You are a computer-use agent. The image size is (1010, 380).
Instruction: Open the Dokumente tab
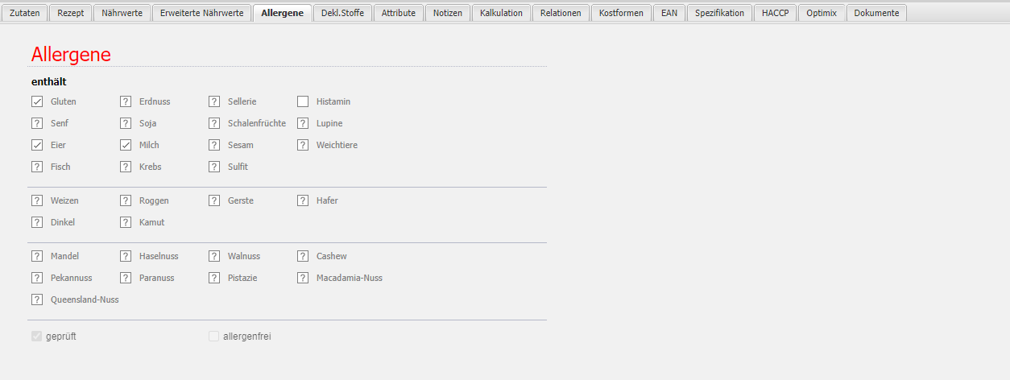click(876, 13)
